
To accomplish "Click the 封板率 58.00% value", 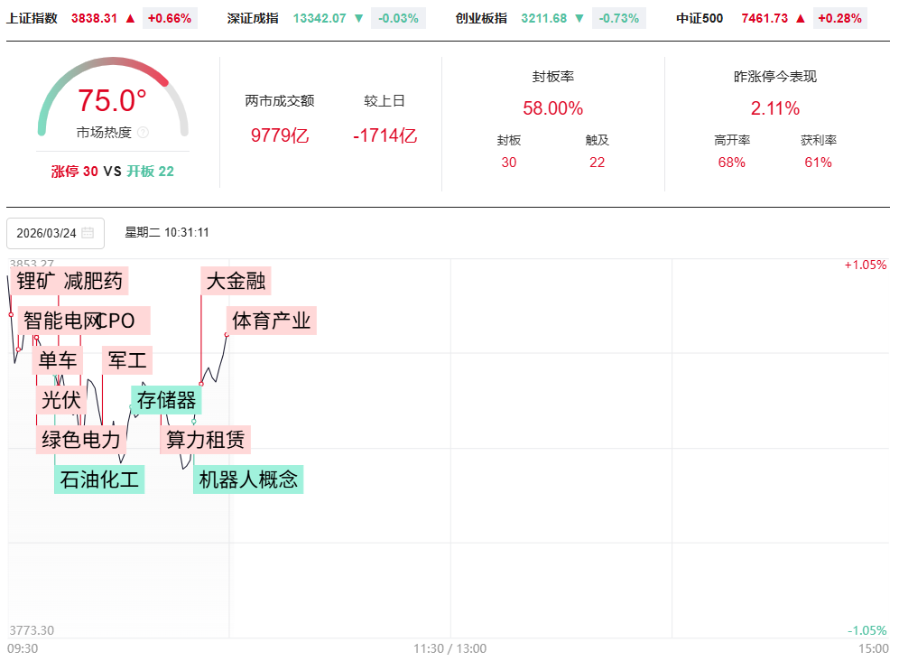I will coord(552,108).
